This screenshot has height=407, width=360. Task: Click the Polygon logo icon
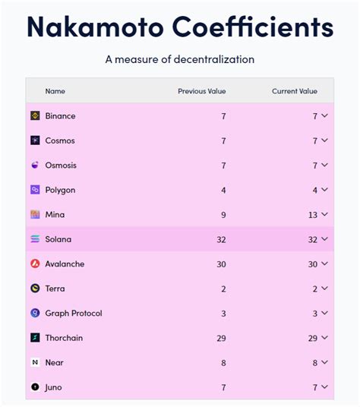click(35, 190)
